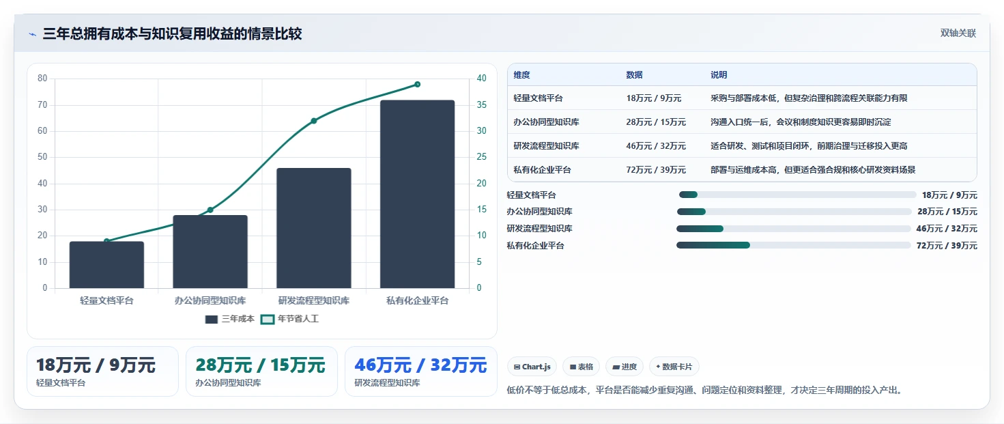This screenshot has width=1004, height=424.
Task: Select the 办公协同型知识库 table row cell
Action: (547, 122)
